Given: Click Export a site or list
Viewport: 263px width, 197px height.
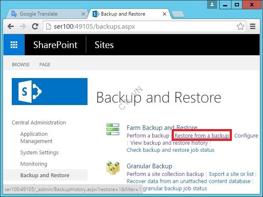Looking at the screenshot, I should (x=231, y=174).
